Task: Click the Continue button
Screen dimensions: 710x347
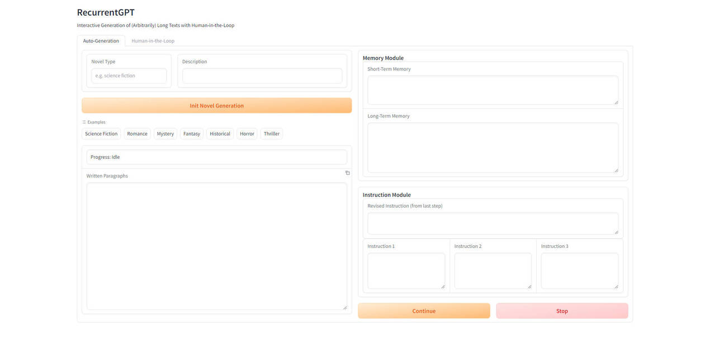Action: pos(424,311)
